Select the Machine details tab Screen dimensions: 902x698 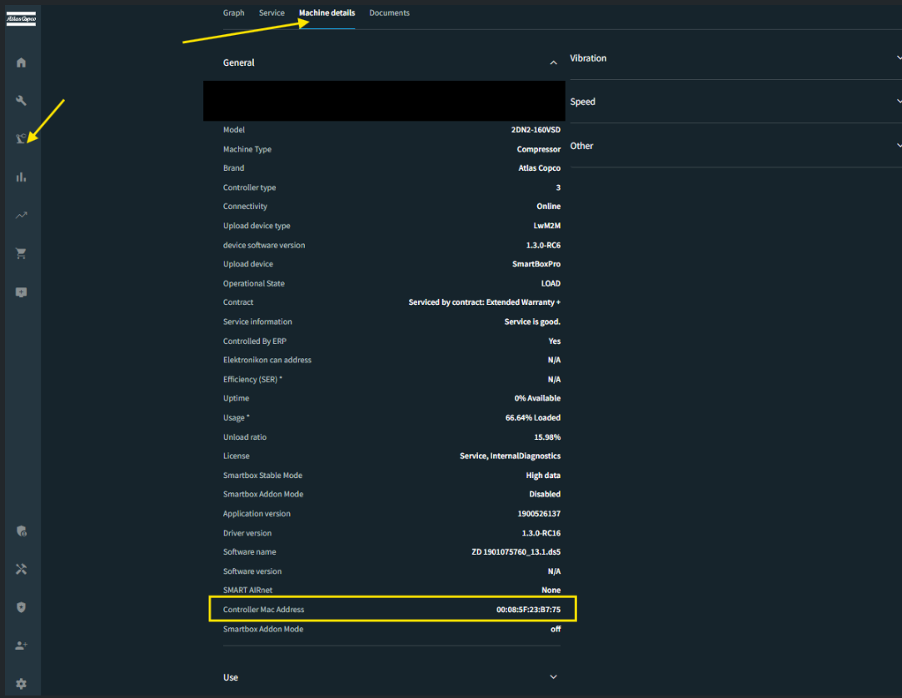coord(326,12)
